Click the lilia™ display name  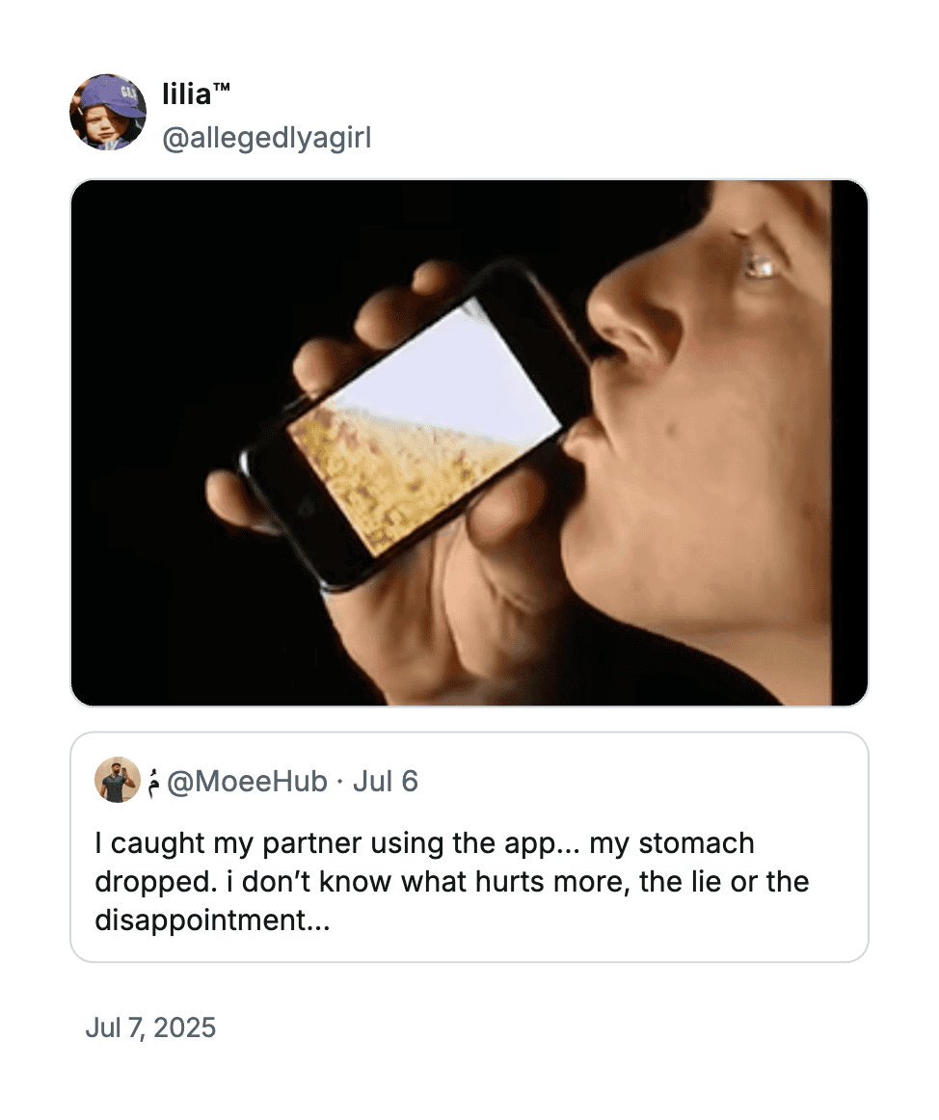(196, 93)
